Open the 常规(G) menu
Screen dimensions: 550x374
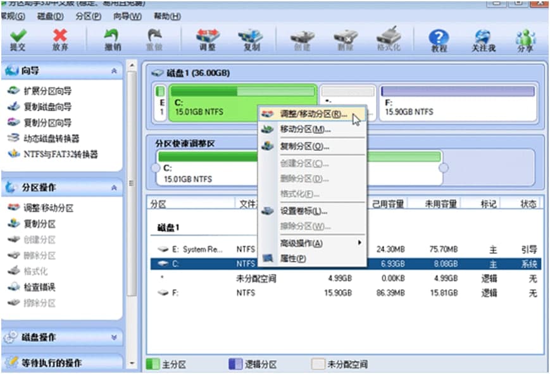pos(13,16)
